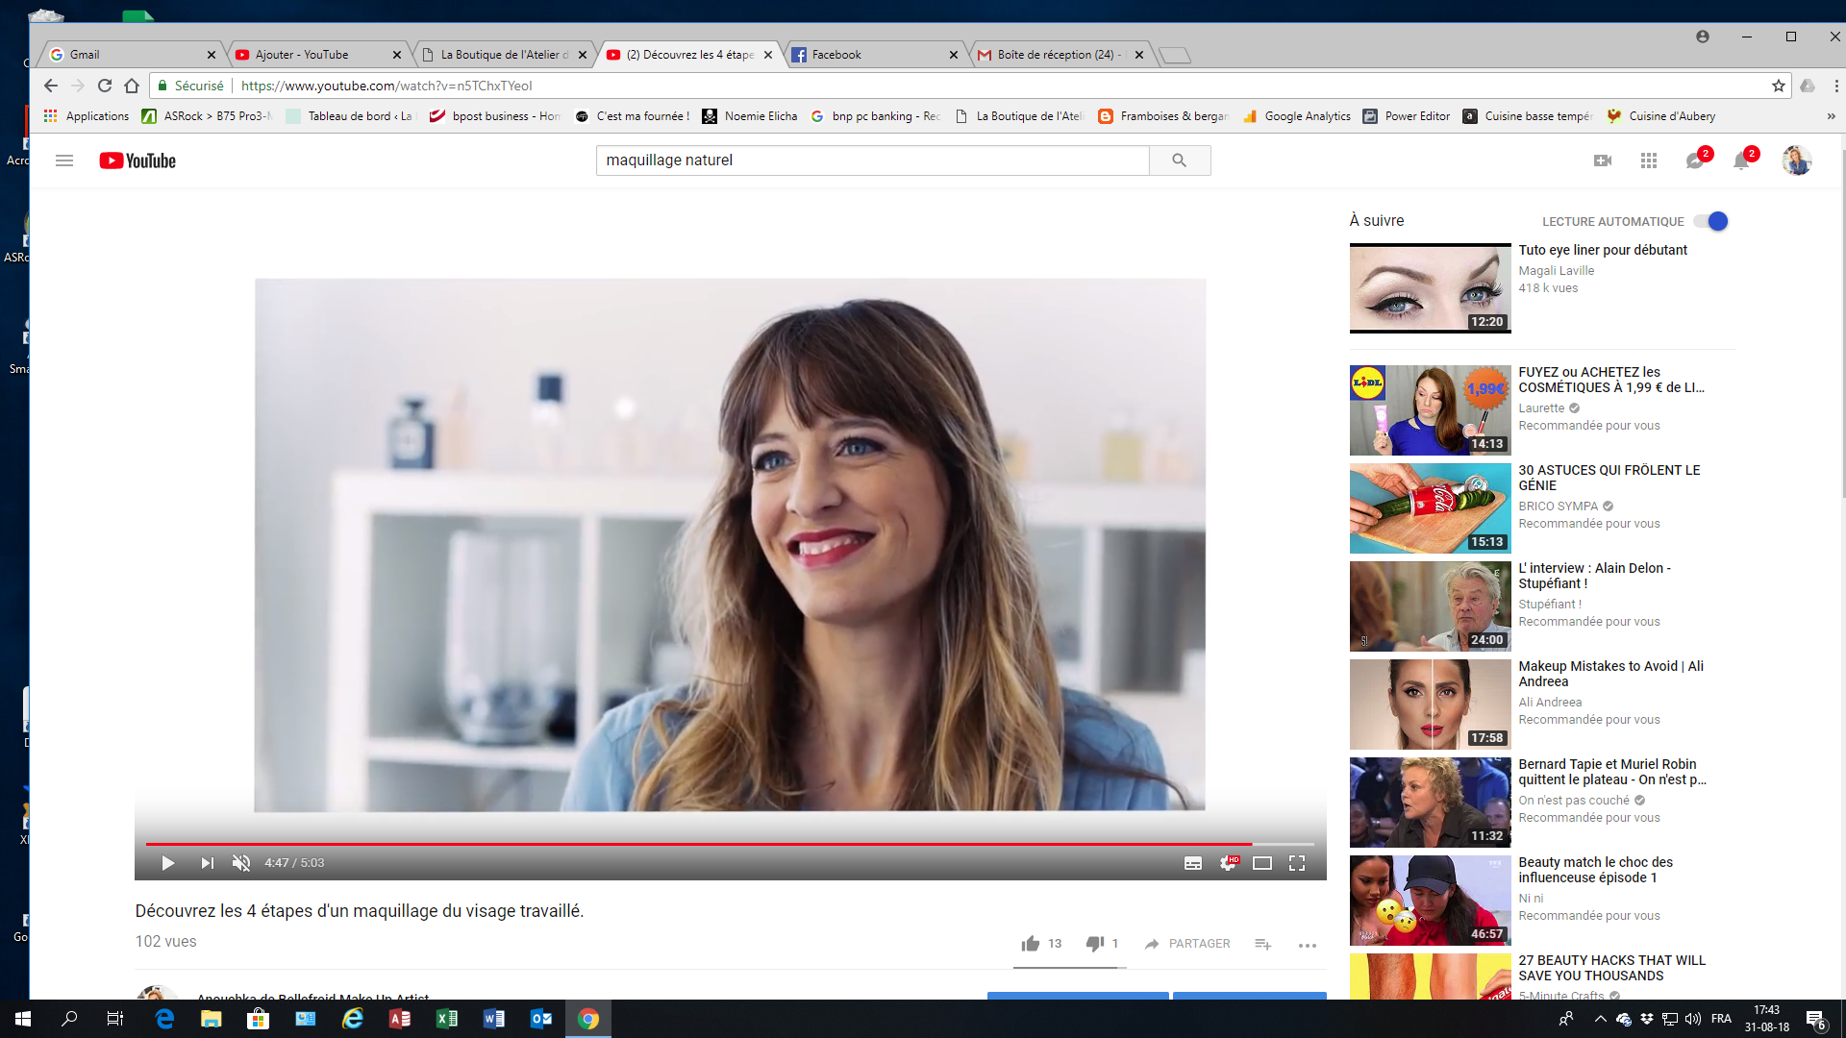Go to Chrome home page icon

point(132,86)
